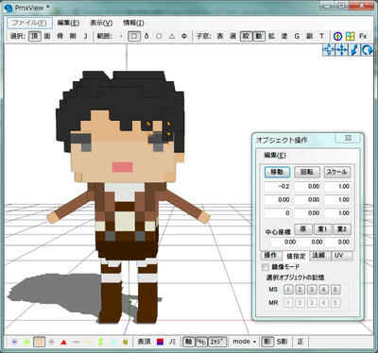The height and width of the screenshot is (353, 378).
Task: Click the yellow four-pane grid icon
Action: tap(351, 36)
